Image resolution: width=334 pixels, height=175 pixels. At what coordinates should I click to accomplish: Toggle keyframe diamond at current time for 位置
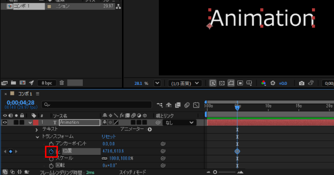(x=11, y=152)
